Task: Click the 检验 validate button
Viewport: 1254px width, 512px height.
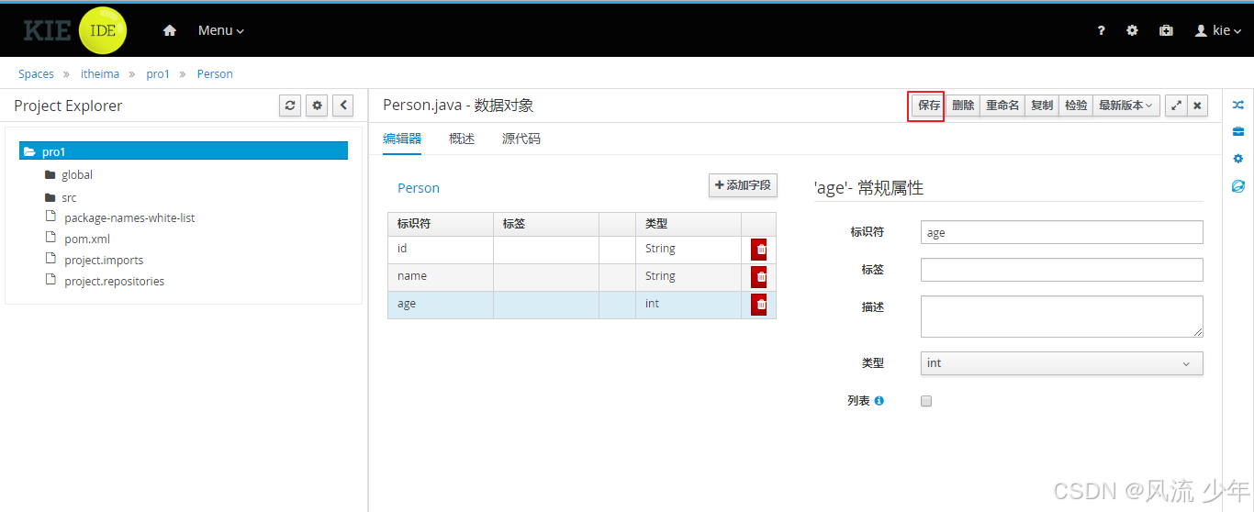Action: (1076, 106)
